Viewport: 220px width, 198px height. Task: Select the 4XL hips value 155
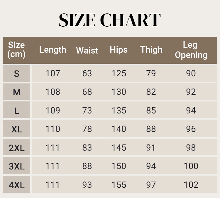click(x=119, y=185)
